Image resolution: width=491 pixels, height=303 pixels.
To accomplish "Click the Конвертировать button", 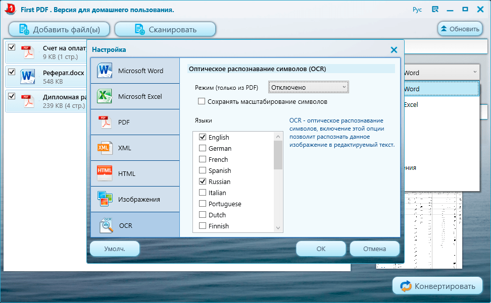I will point(437,286).
